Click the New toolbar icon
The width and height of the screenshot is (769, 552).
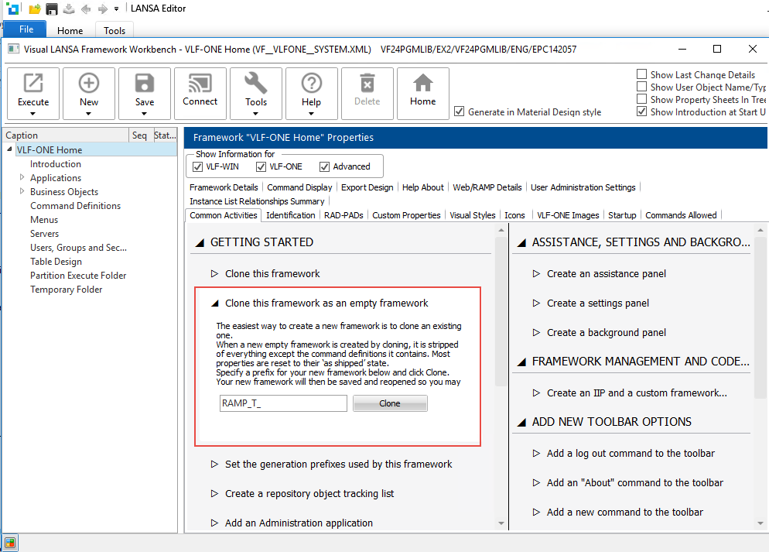point(89,84)
